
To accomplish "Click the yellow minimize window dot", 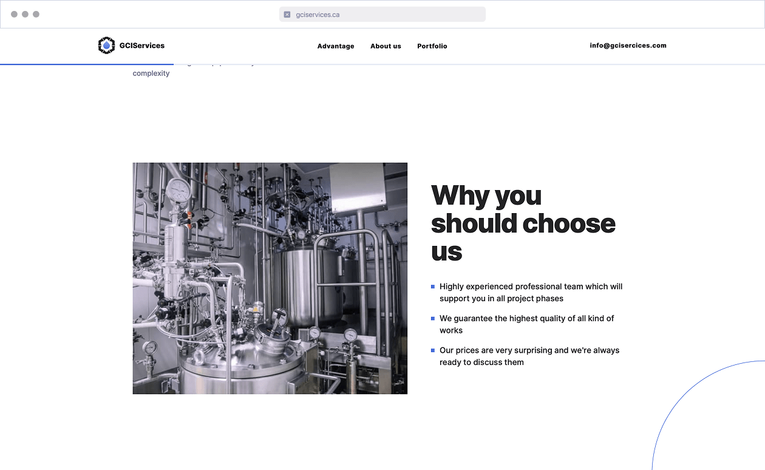I will click(x=25, y=14).
